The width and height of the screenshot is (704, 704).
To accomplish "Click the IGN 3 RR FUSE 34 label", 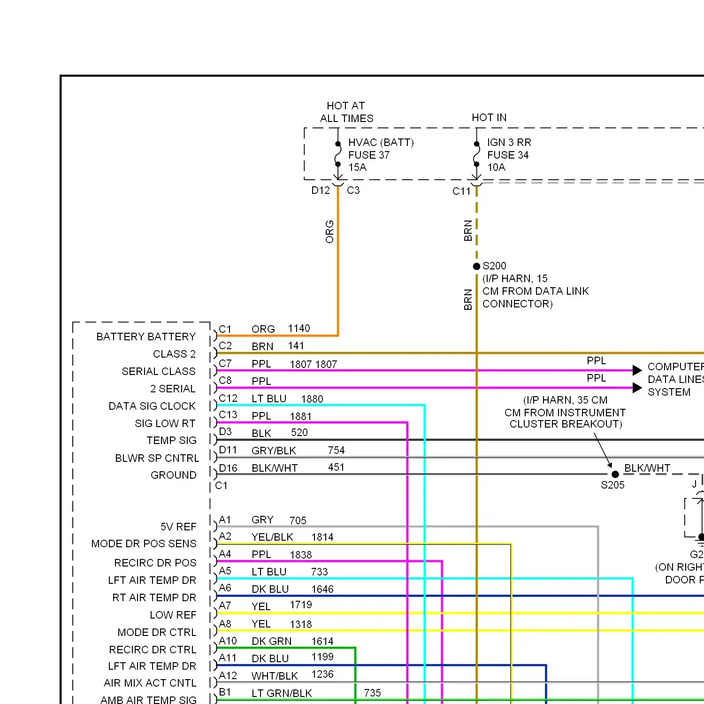I will point(509,154).
